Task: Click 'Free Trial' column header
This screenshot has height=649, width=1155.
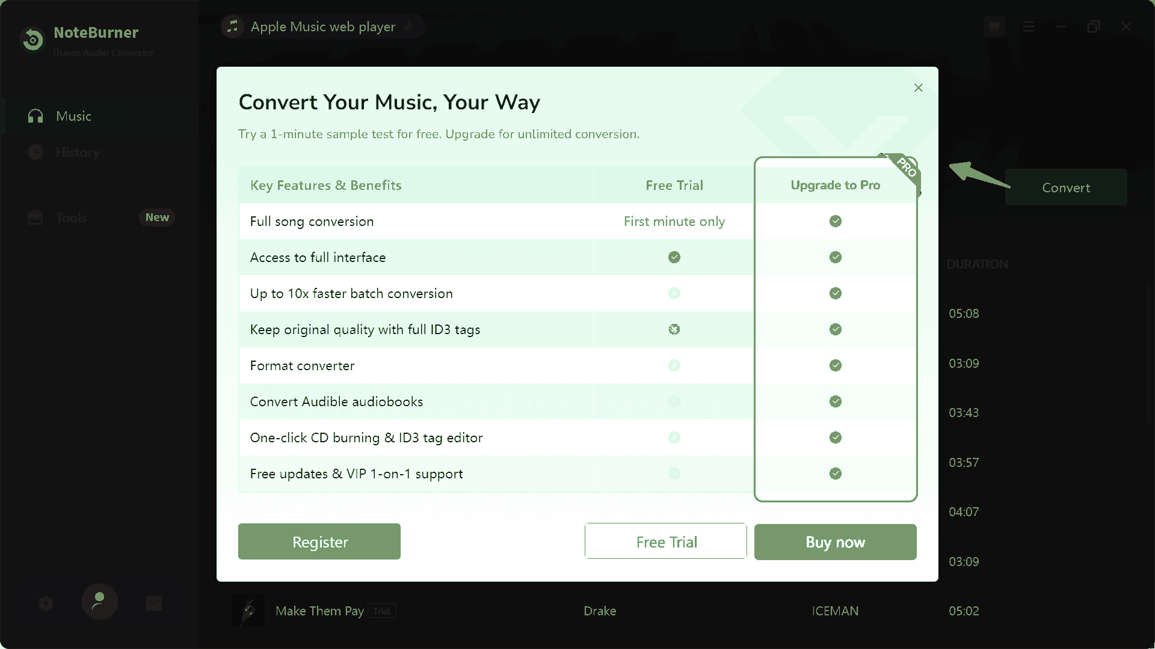Action: coord(674,185)
